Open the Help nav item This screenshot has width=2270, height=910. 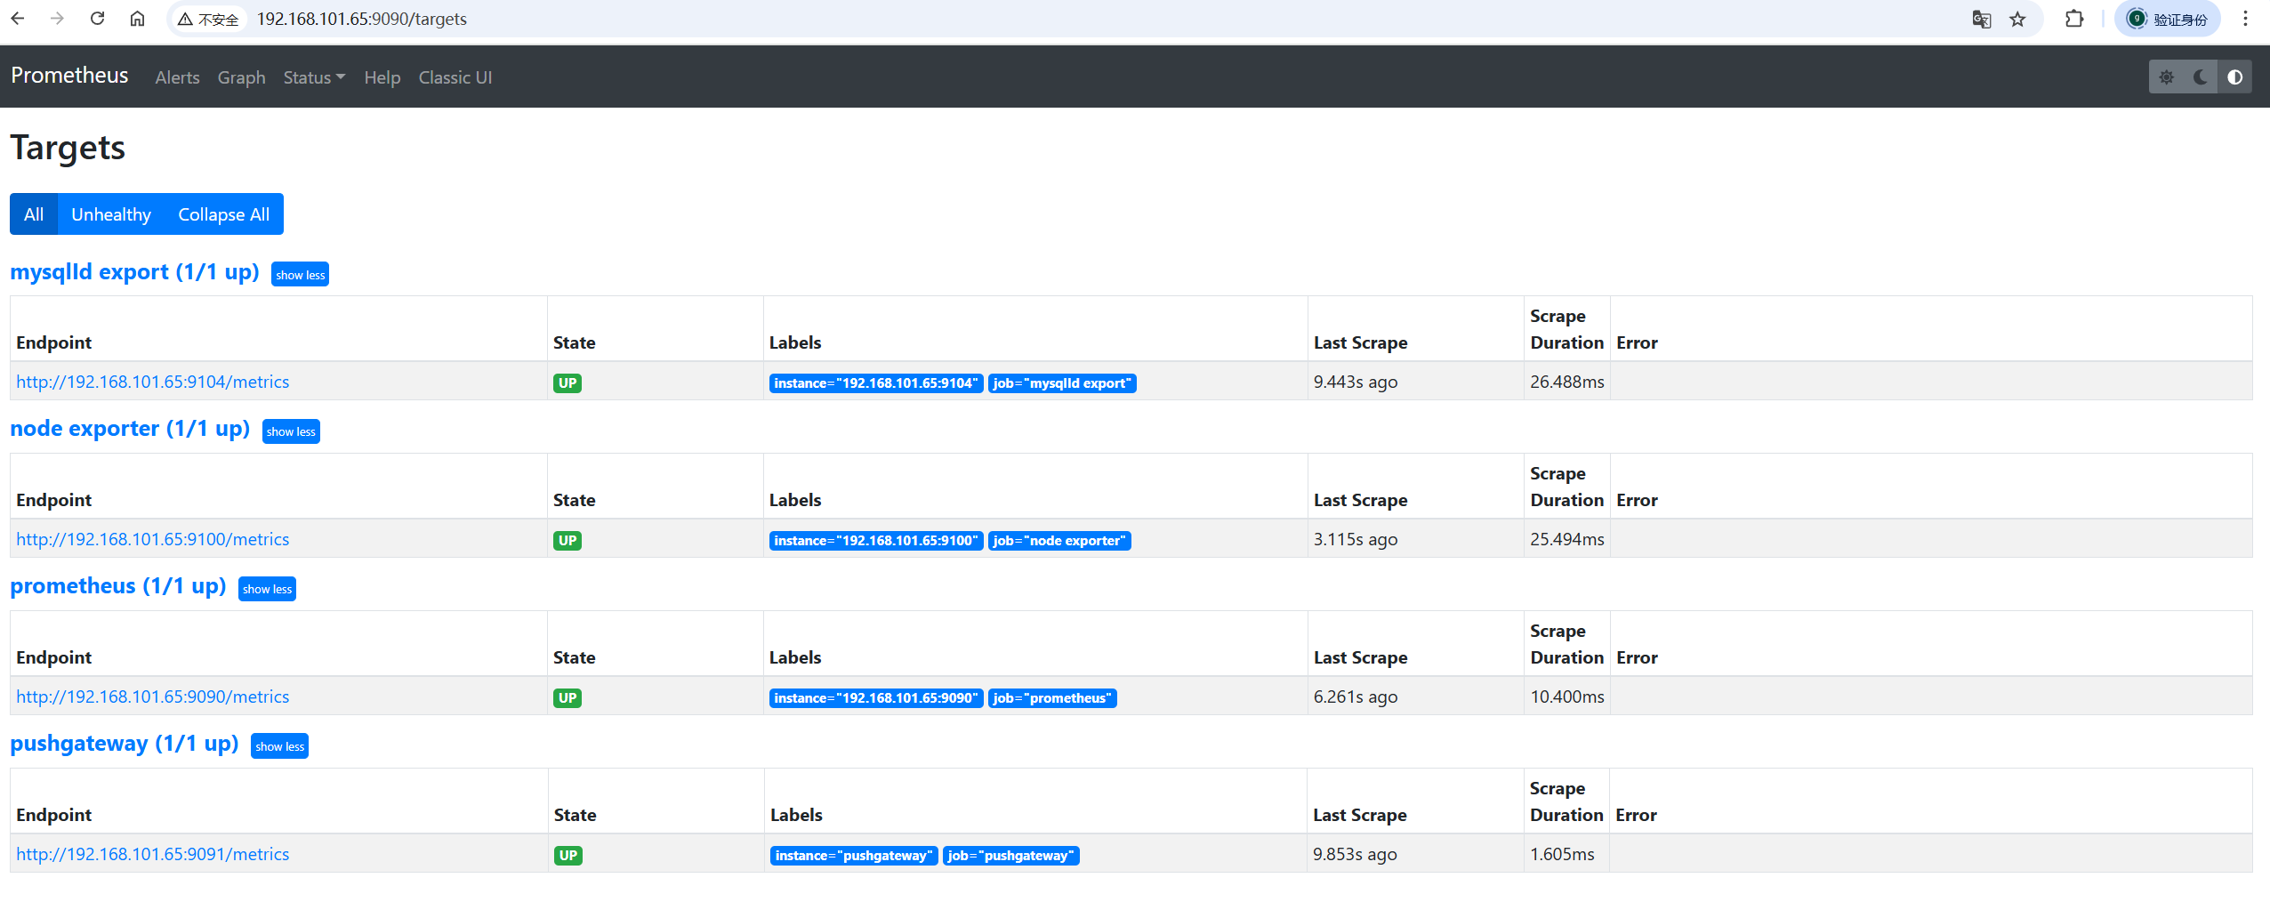coord(382,77)
